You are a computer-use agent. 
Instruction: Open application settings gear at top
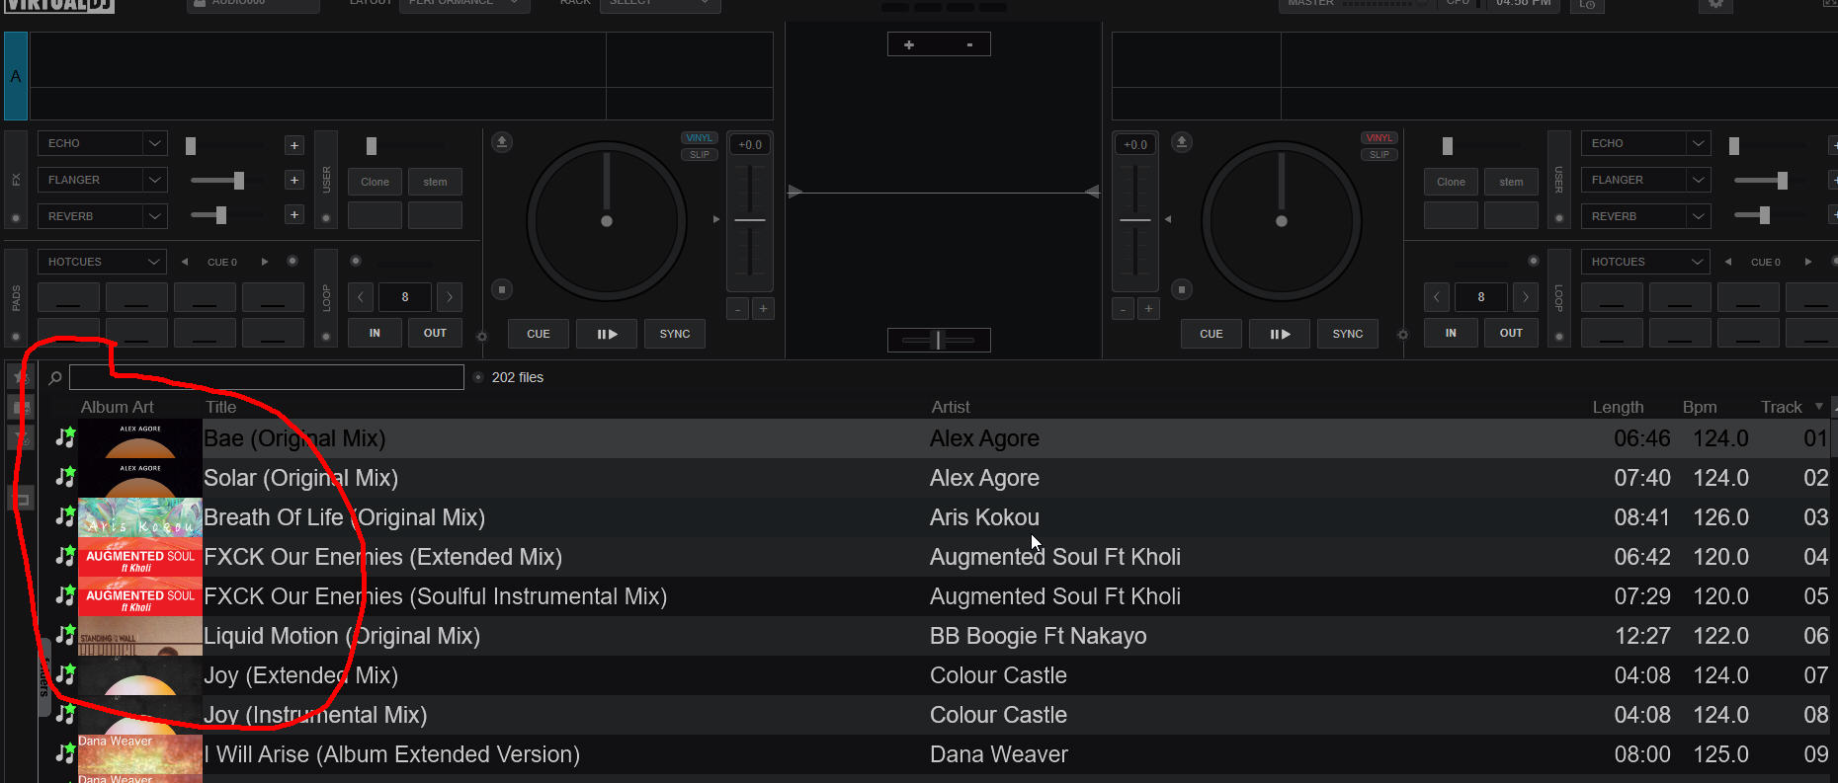click(x=1716, y=4)
